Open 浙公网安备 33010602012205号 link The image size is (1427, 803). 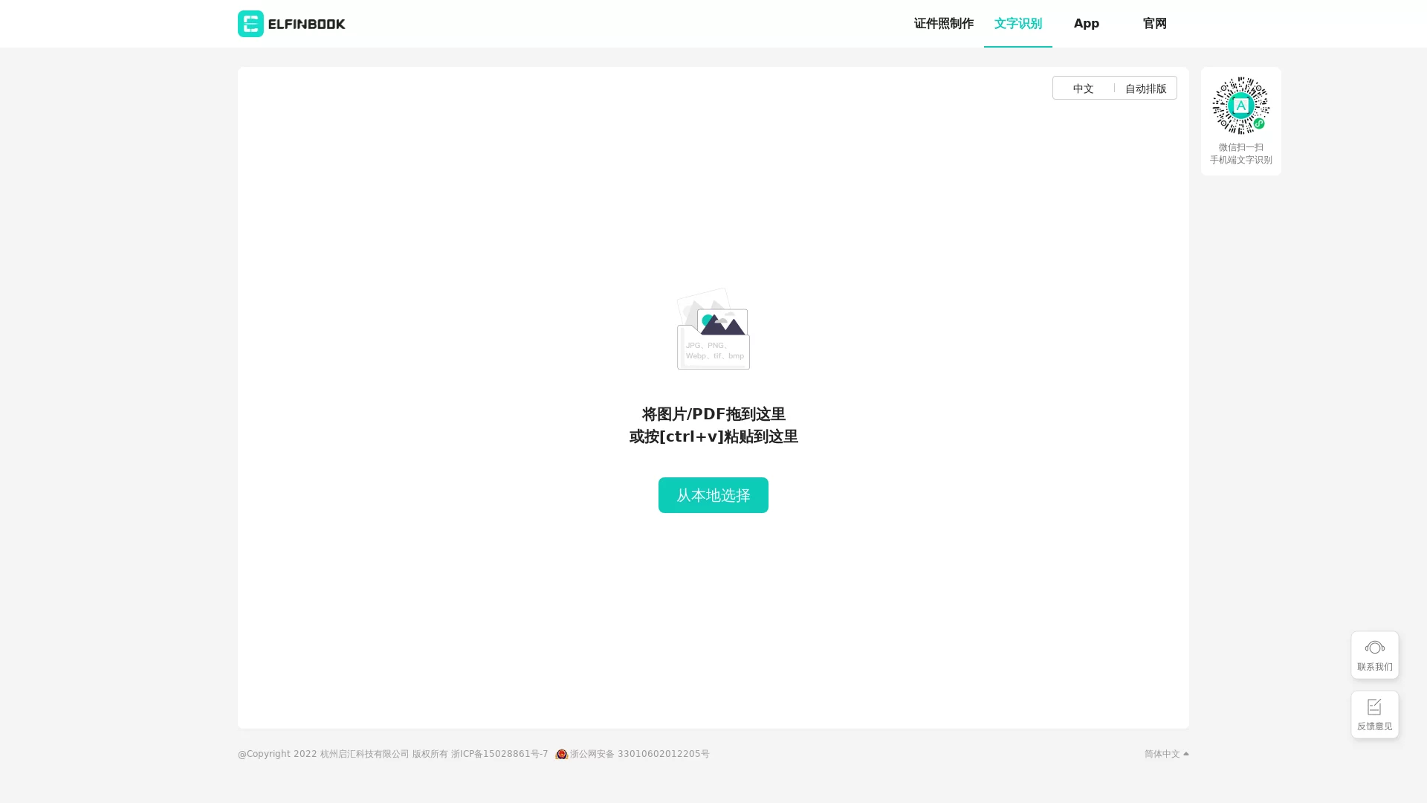[x=639, y=754]
